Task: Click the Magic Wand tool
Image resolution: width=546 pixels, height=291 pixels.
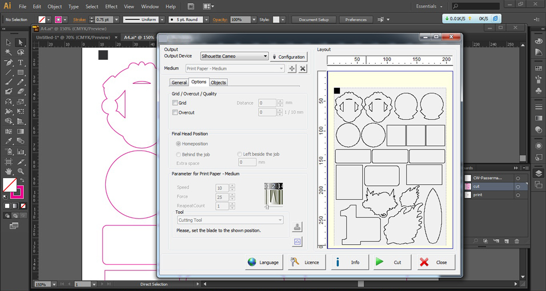Action: point(9,52)
